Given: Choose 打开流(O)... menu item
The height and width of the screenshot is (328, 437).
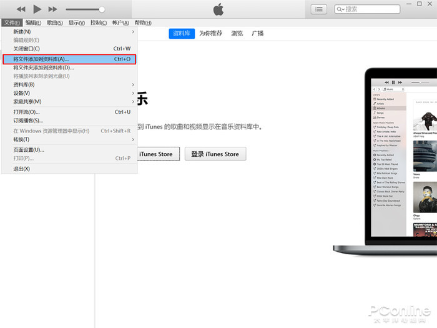Looking at the screenshot, I should 69,112.
